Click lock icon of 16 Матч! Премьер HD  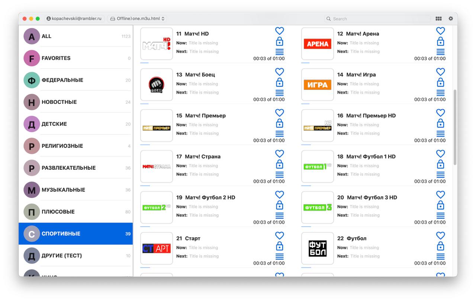[x=441, y=123]
